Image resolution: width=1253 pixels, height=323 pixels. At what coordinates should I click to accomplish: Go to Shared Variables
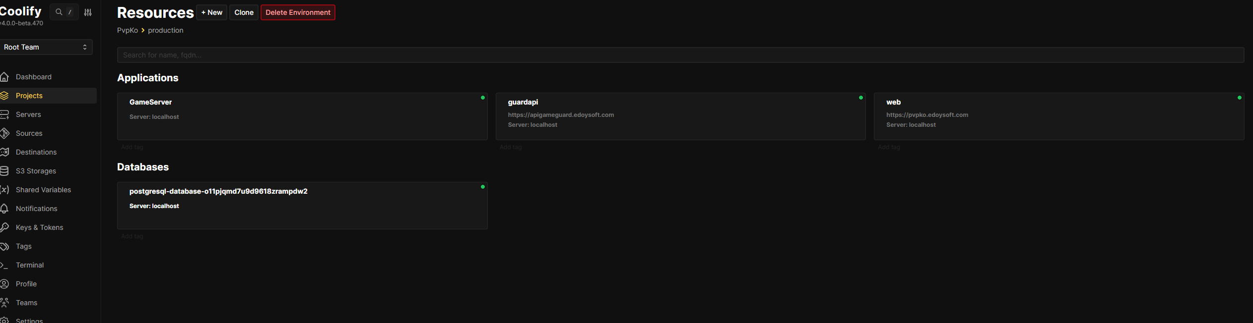43,190
